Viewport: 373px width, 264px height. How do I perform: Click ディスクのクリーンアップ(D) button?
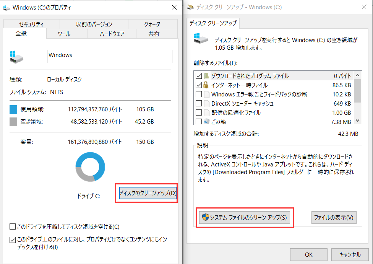tap(148, 193)
